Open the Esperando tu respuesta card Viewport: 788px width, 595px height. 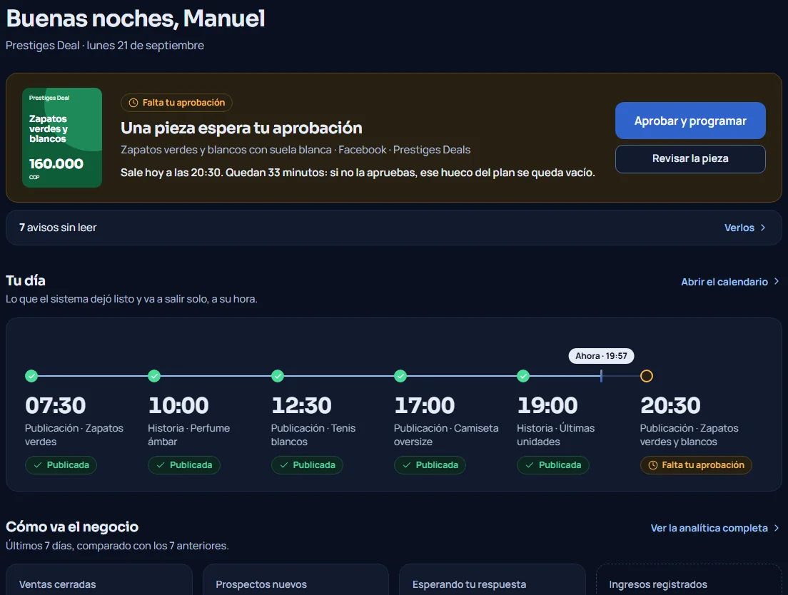coord(492,579)
